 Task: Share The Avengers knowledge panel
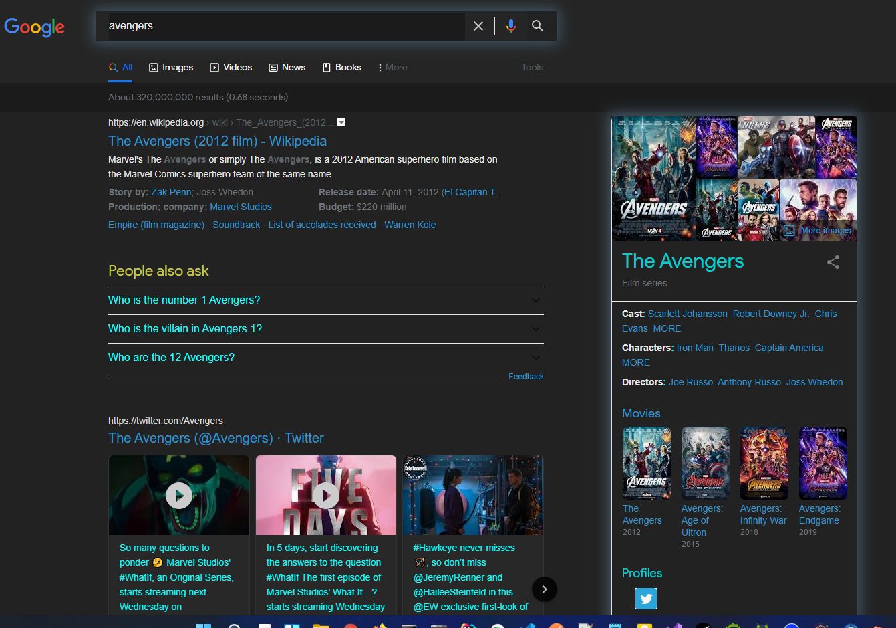(x=833, y=262)
